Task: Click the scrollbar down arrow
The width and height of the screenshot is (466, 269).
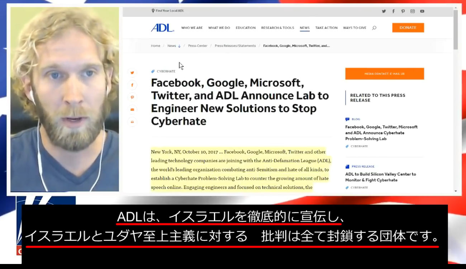Action: click(456, 192)
